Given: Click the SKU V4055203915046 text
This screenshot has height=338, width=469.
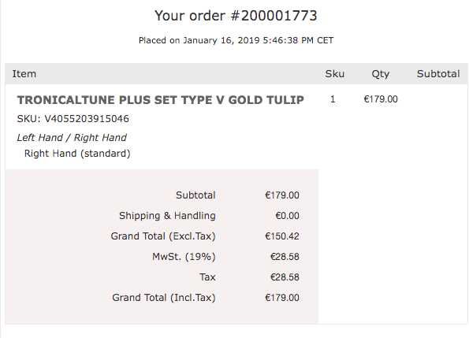Looking at the screenshot, I should click(x=73, y=119).
